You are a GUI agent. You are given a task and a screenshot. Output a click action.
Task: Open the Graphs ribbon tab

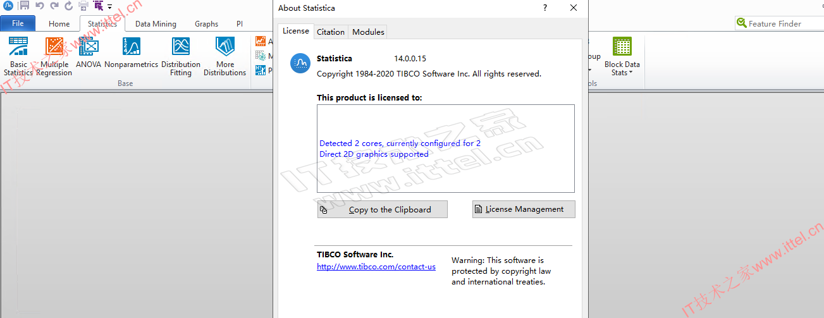206,24
